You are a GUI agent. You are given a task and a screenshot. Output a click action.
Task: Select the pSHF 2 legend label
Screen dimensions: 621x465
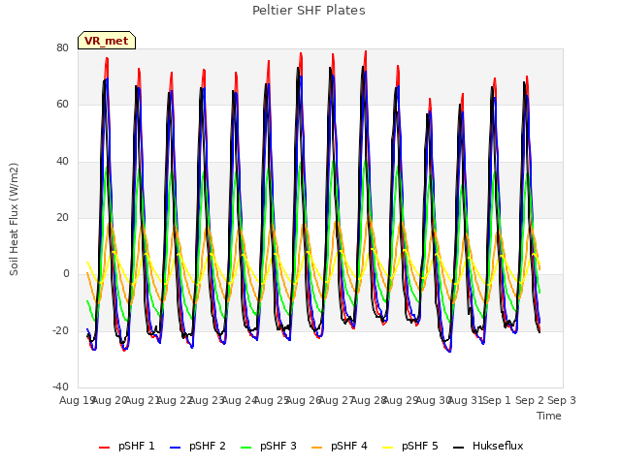tap(208, 446)
